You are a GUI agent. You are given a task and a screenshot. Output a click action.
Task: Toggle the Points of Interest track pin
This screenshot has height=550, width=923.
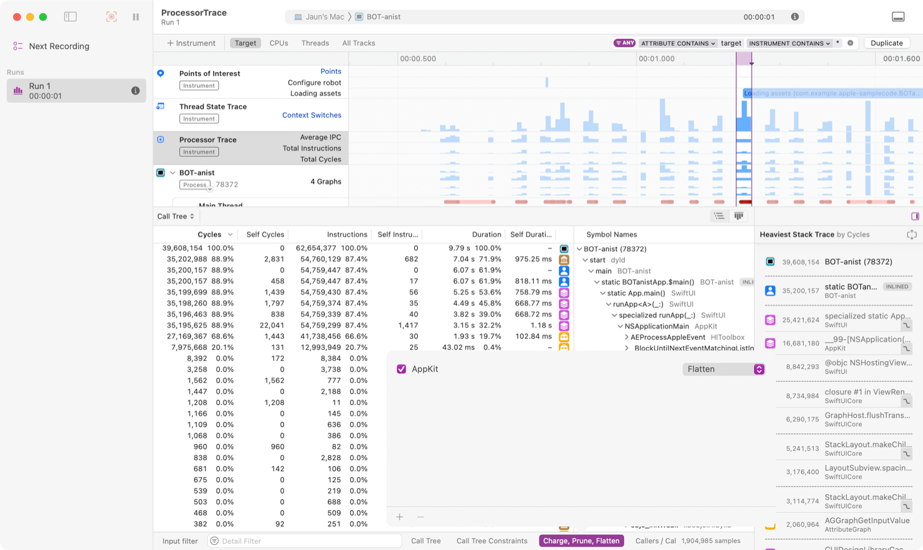click(x=161, y=73)
